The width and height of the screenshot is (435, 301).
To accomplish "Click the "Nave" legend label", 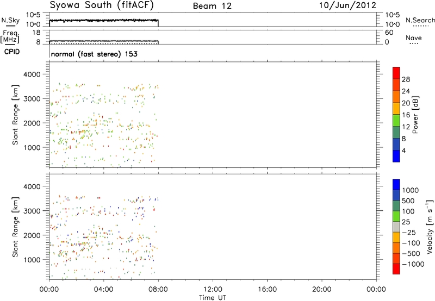I will coord(413,38).
